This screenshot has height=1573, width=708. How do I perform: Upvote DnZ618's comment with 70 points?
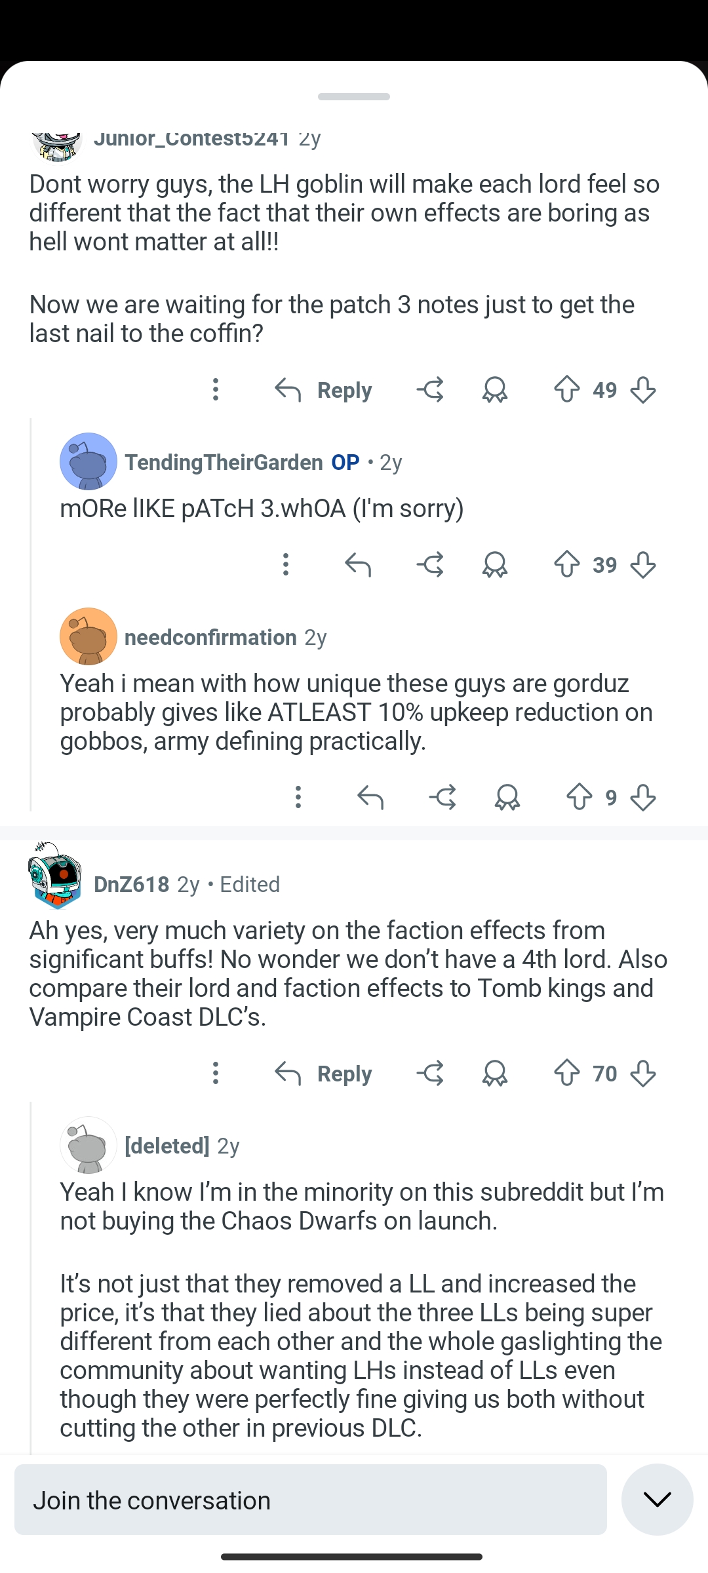566,1073
